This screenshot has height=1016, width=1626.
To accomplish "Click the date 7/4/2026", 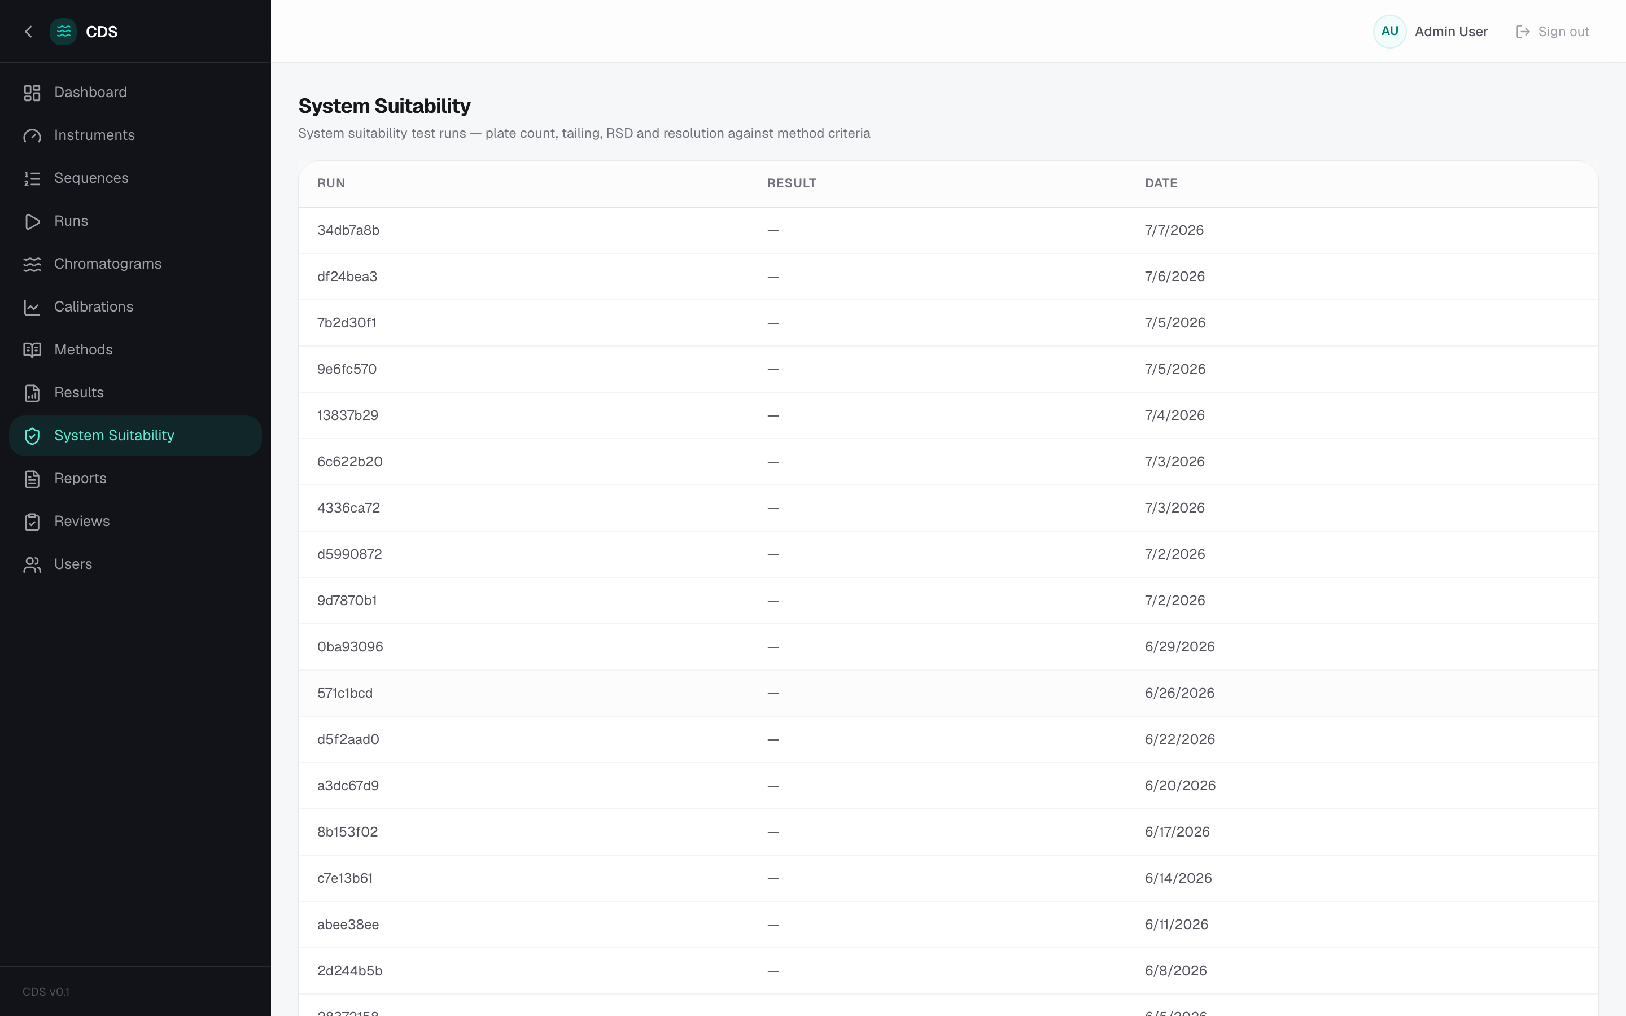I will pyautogui.click(x=1174, y=416).
